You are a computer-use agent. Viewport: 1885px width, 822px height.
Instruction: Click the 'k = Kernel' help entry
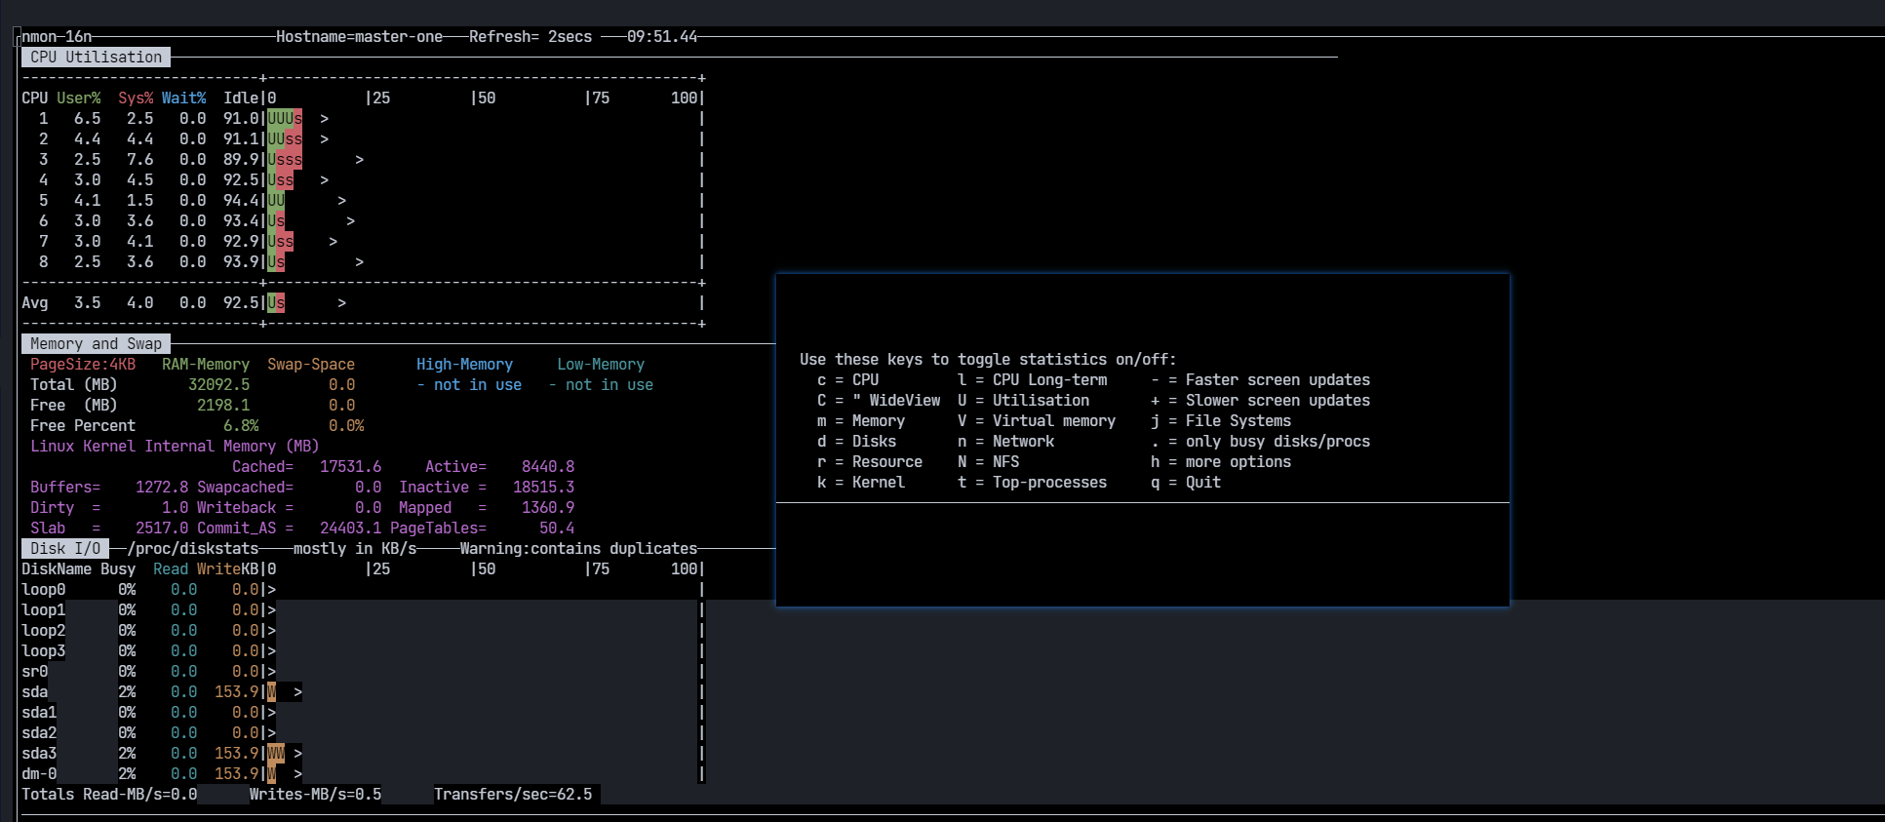click(x=861, y=482)
